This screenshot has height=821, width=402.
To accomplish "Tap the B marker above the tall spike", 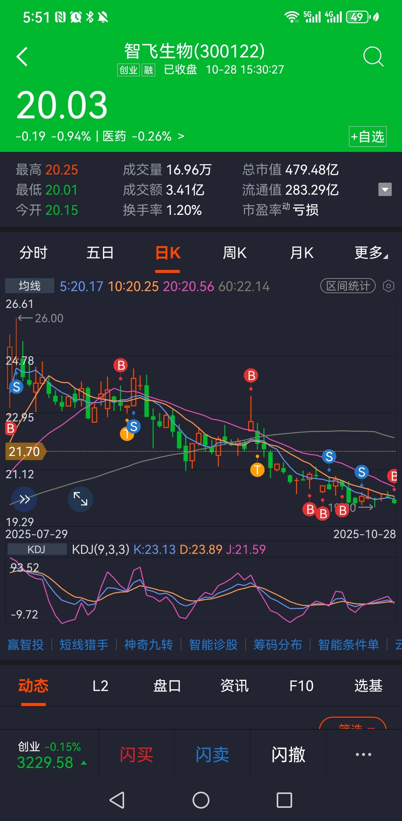I will tap(251, 376).
